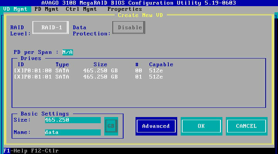
Task: Open the VD Mgmt tab
Action: click(15, 9)
